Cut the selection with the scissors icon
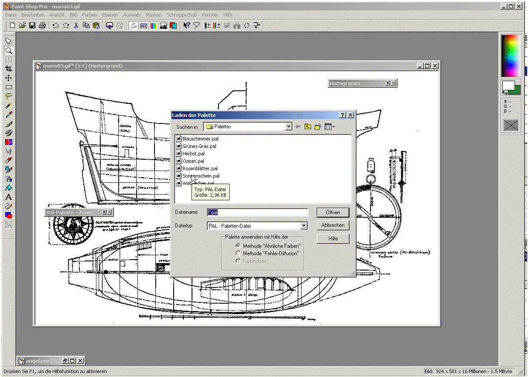The height and width of the screenshot is (377, 528). 76,25
